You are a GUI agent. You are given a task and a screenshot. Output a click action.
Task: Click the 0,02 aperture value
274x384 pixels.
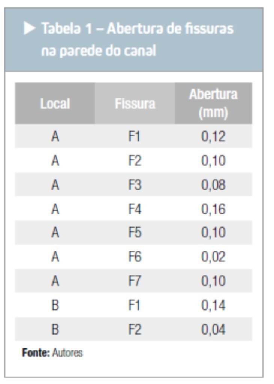[213, 257]
